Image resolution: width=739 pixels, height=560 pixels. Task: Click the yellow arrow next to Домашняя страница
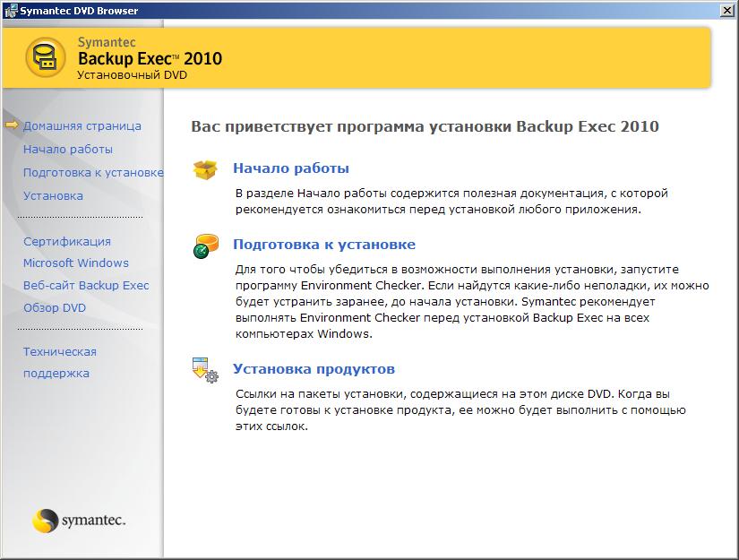12,126
